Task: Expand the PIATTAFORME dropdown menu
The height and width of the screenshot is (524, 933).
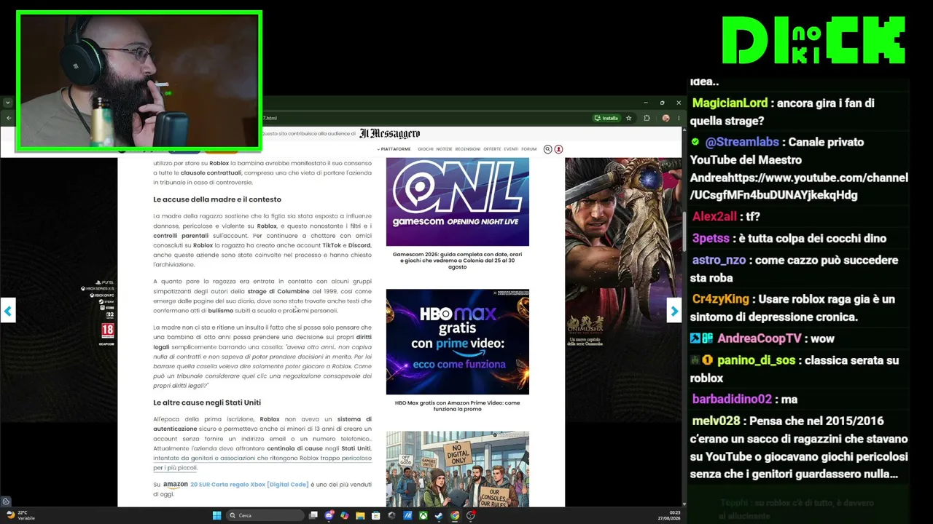Action: click(394, 149)
